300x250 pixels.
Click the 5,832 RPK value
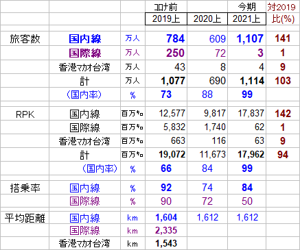click(174, 127)
